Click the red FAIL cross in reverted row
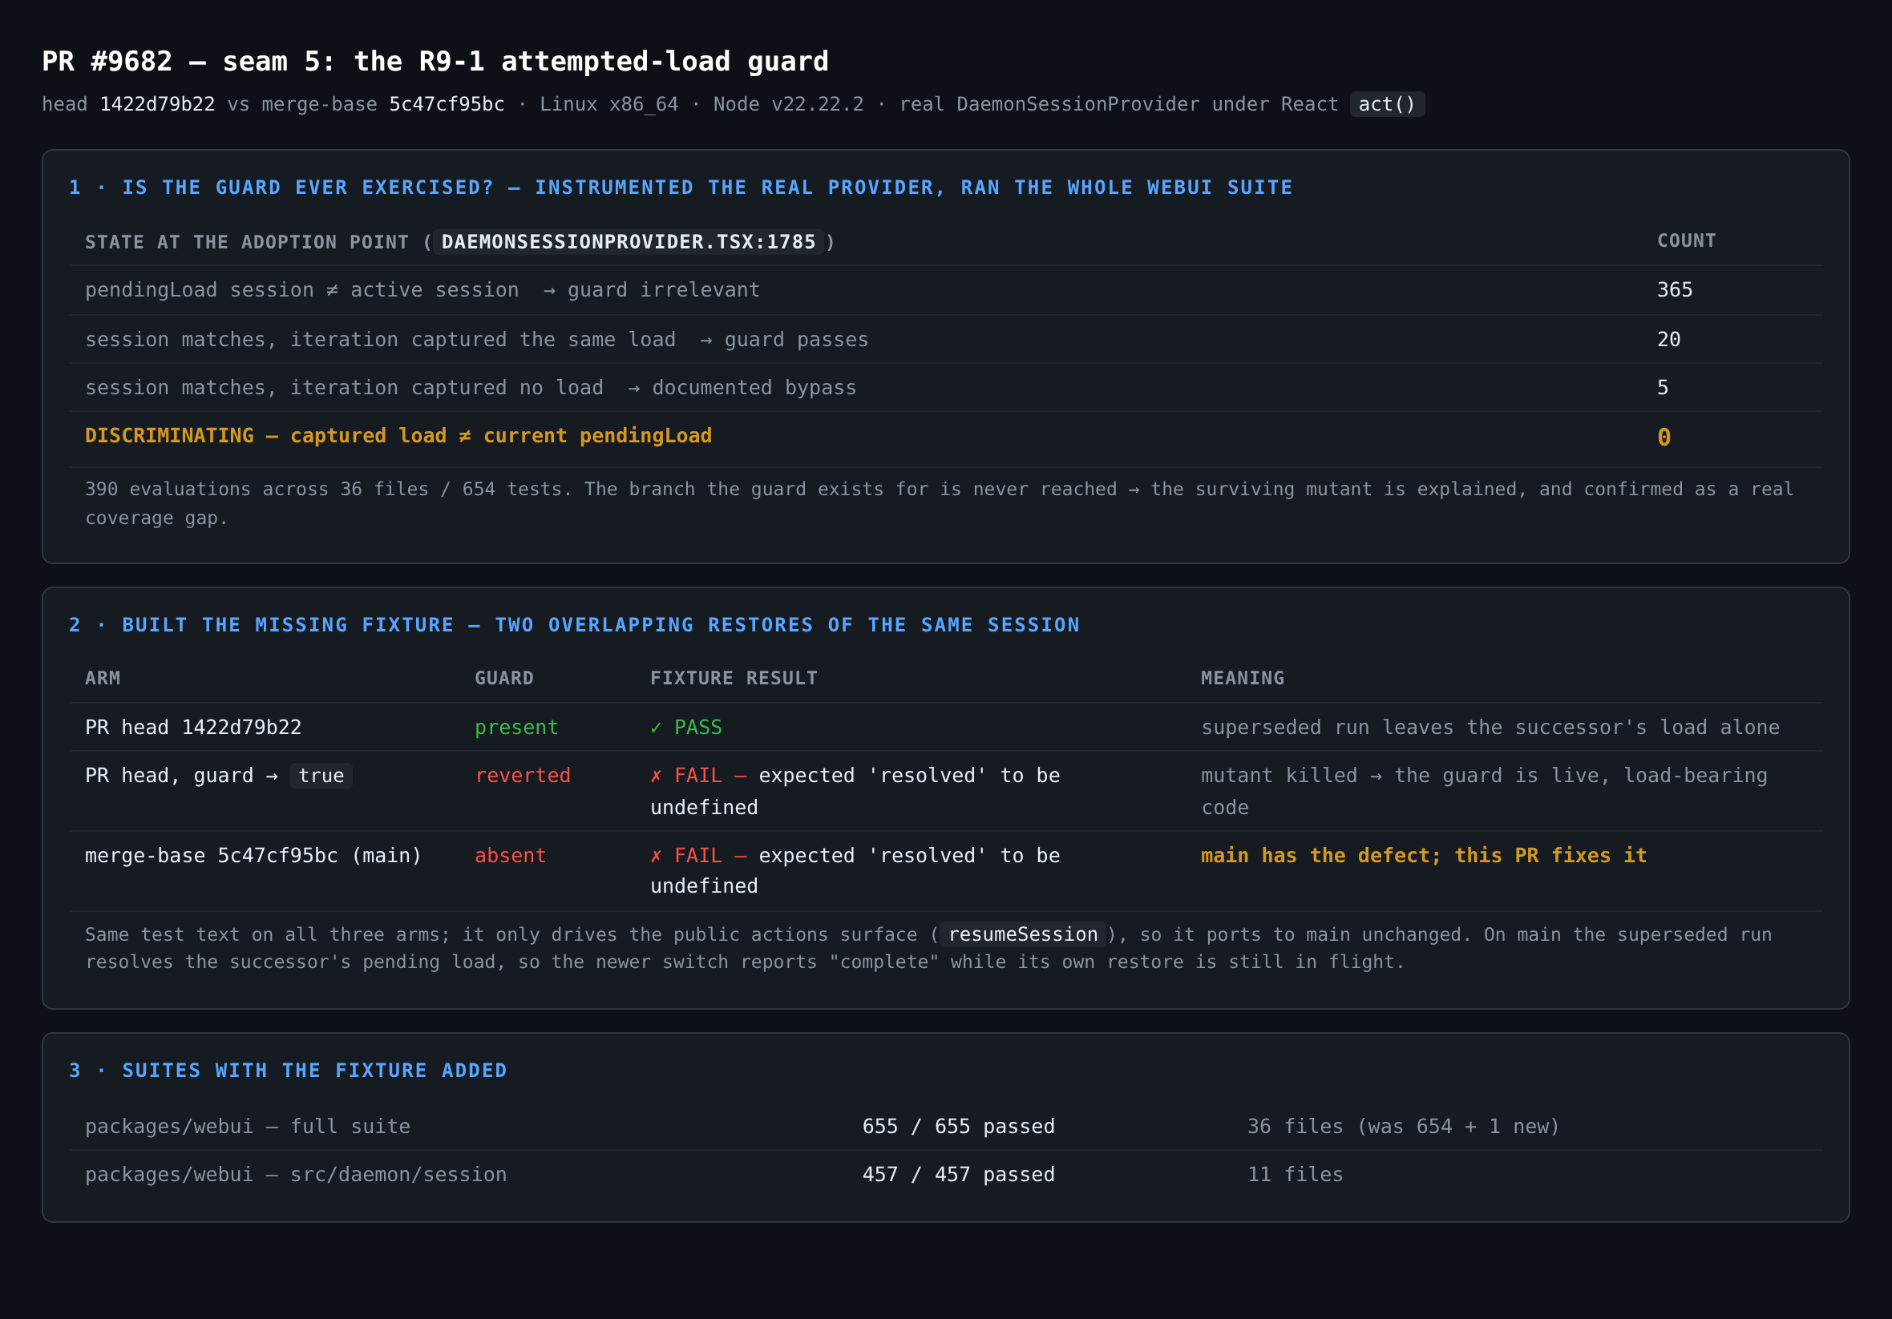The image size is (1892, 1319). coord(656,775)
